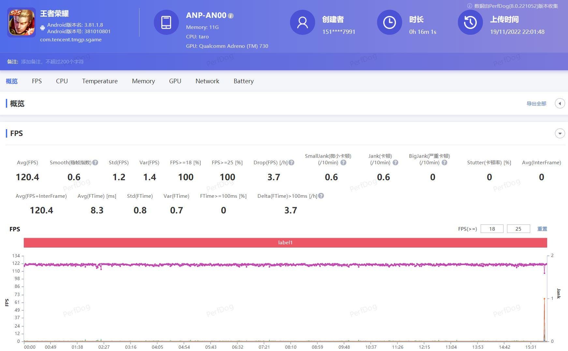568x351 pixels.
Task: Click the device tablet icon
Action: pyautogui.click(x=166, y=22)
